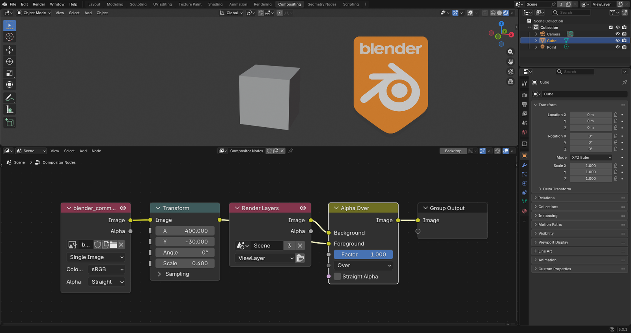Open the Output properties tab
This screenshot has height=333, width=631.
[524, 104]
